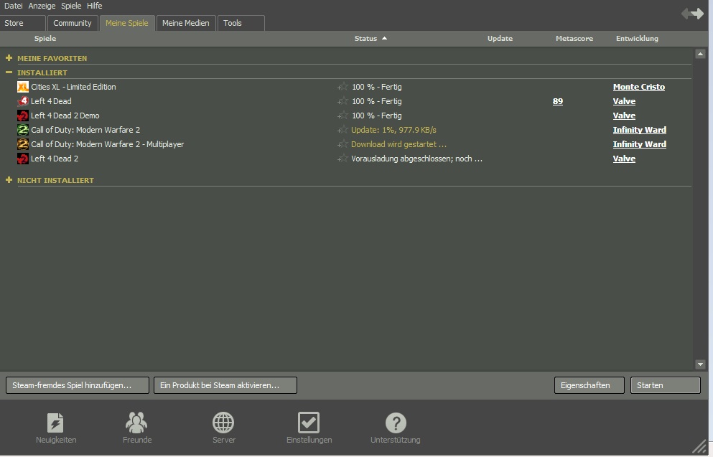The height and width of the screenshot is (457, 713).
Task: Switch to the Community tab
Action: coord(73,23)
